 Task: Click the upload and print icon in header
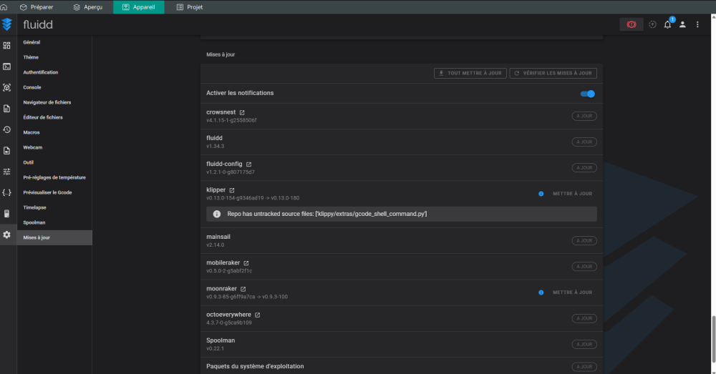(652, 24)
